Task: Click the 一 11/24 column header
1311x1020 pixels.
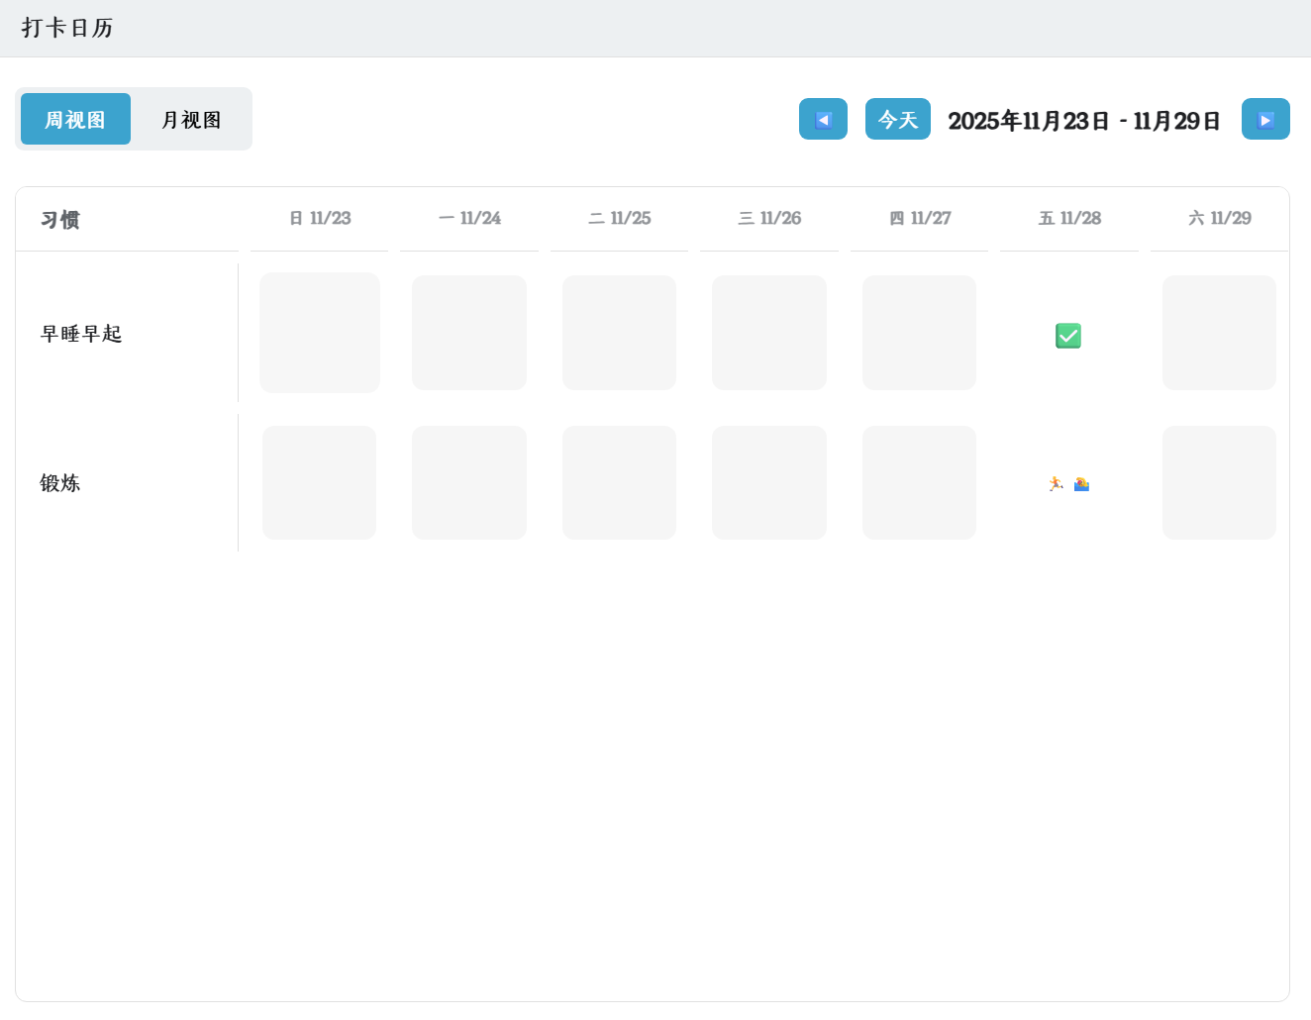Action: pos(469,218)
